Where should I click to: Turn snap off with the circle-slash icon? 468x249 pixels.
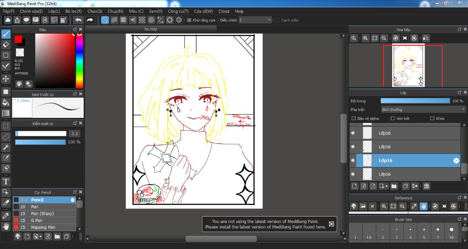click(x=105, y=20)
